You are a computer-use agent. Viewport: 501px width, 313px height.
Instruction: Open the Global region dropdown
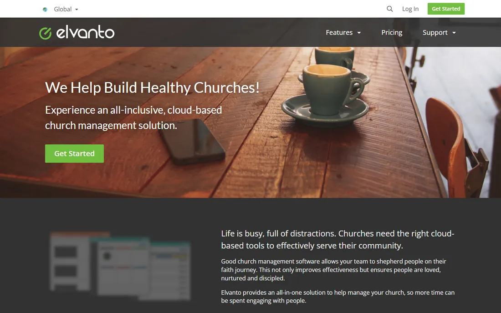click(x=66, y=9)
